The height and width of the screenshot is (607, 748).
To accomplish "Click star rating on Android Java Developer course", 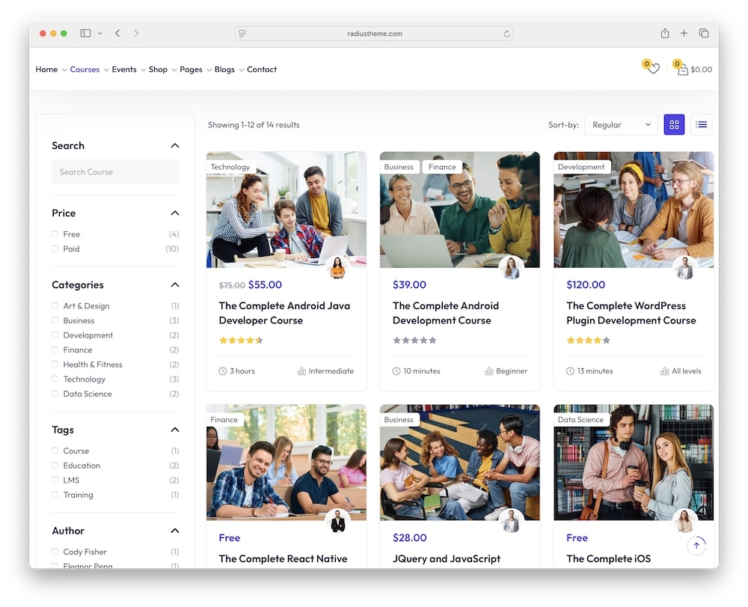I will pos(241,341).
